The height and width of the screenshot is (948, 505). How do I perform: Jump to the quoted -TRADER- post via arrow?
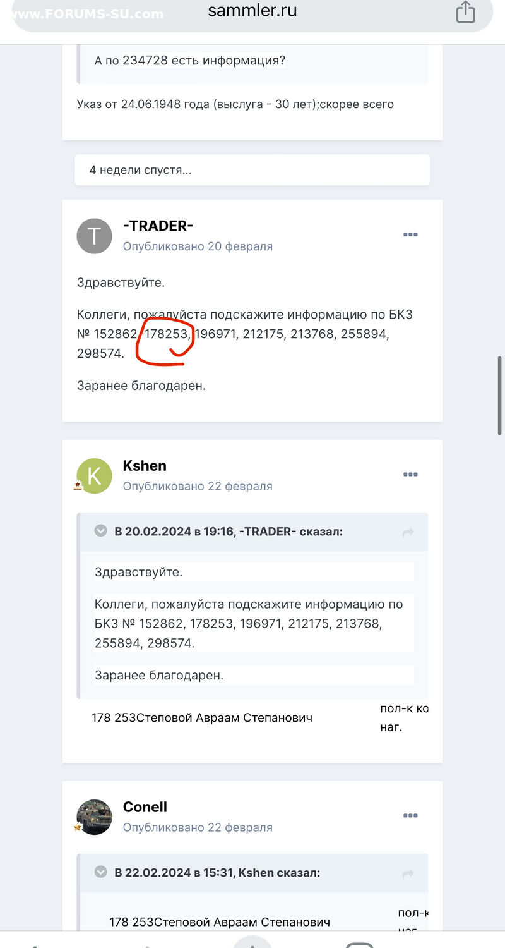(x=408, y=532)
